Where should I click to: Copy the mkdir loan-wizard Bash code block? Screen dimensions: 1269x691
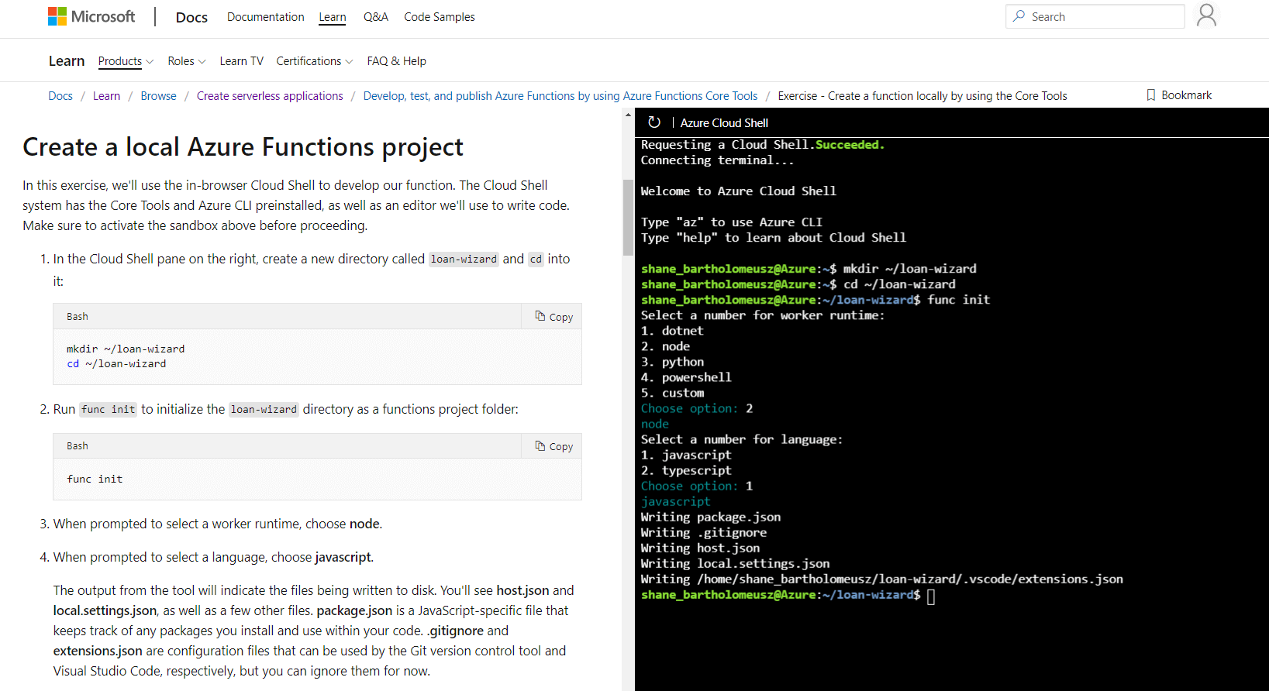(x=553, y=316)
